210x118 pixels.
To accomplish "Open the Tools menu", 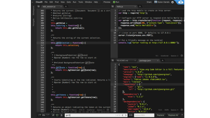I will tap(81, 2).
